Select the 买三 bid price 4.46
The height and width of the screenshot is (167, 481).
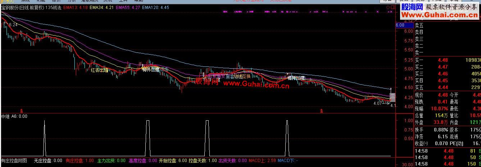pyautogui.click(x=443, y=74)
